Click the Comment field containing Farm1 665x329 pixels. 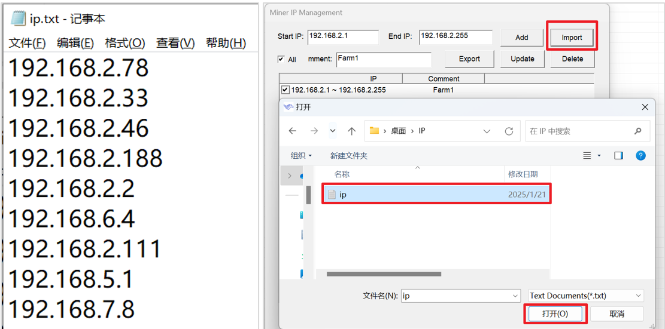pyautogui.click(x=384, y=59)
